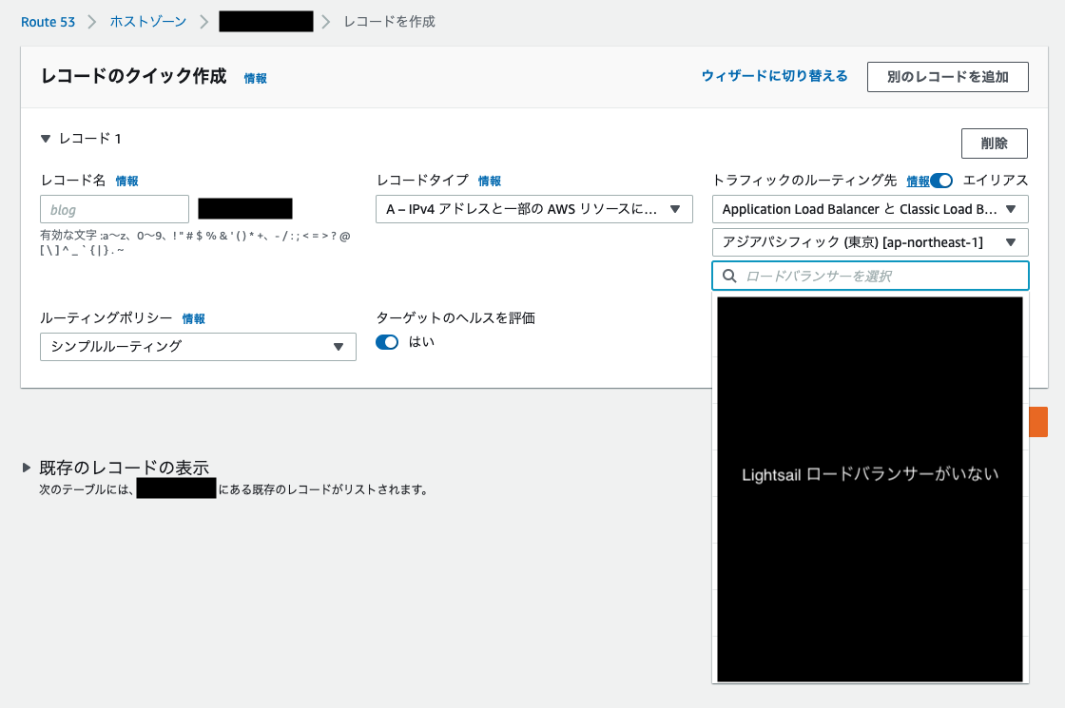
Task: Open the Application Load Balancer endpoint dropdown
Action: (x=870, y=209)
